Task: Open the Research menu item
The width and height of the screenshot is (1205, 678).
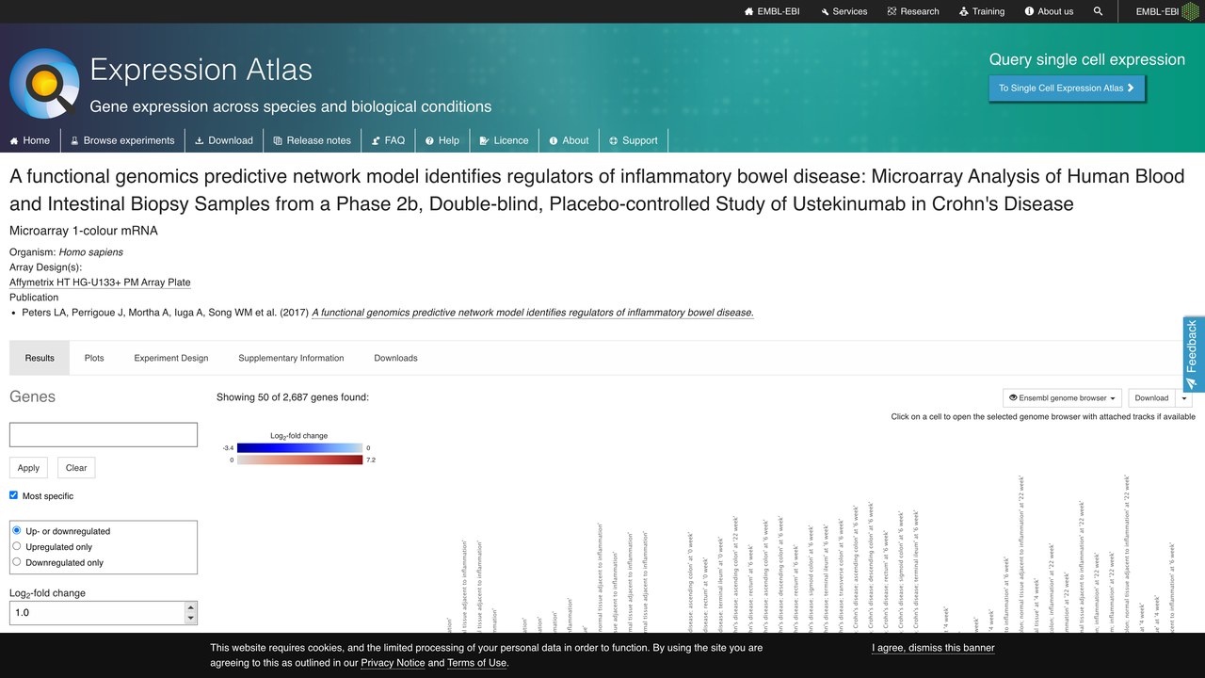Action: coord(913,11)
